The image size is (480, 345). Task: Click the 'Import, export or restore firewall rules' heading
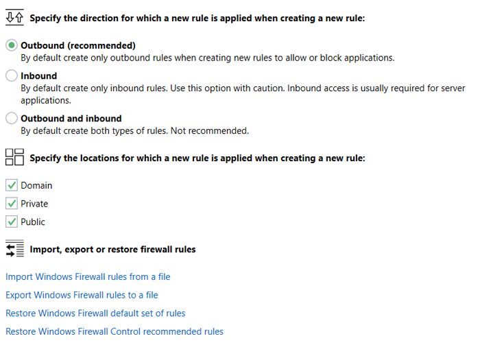[x=112, y=250]
